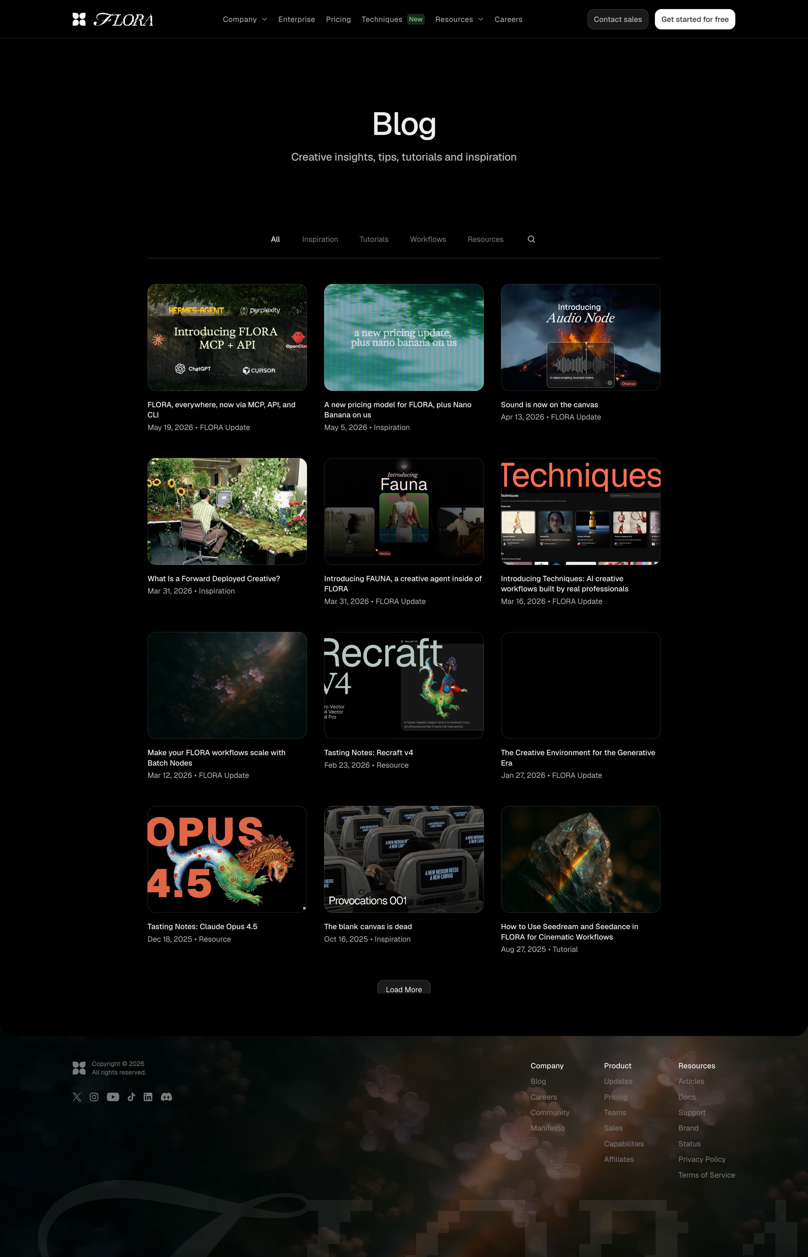The image size is (808, 1257).
Task: Open the footer Capabilities link
Action: click(x=624, y=1144)
